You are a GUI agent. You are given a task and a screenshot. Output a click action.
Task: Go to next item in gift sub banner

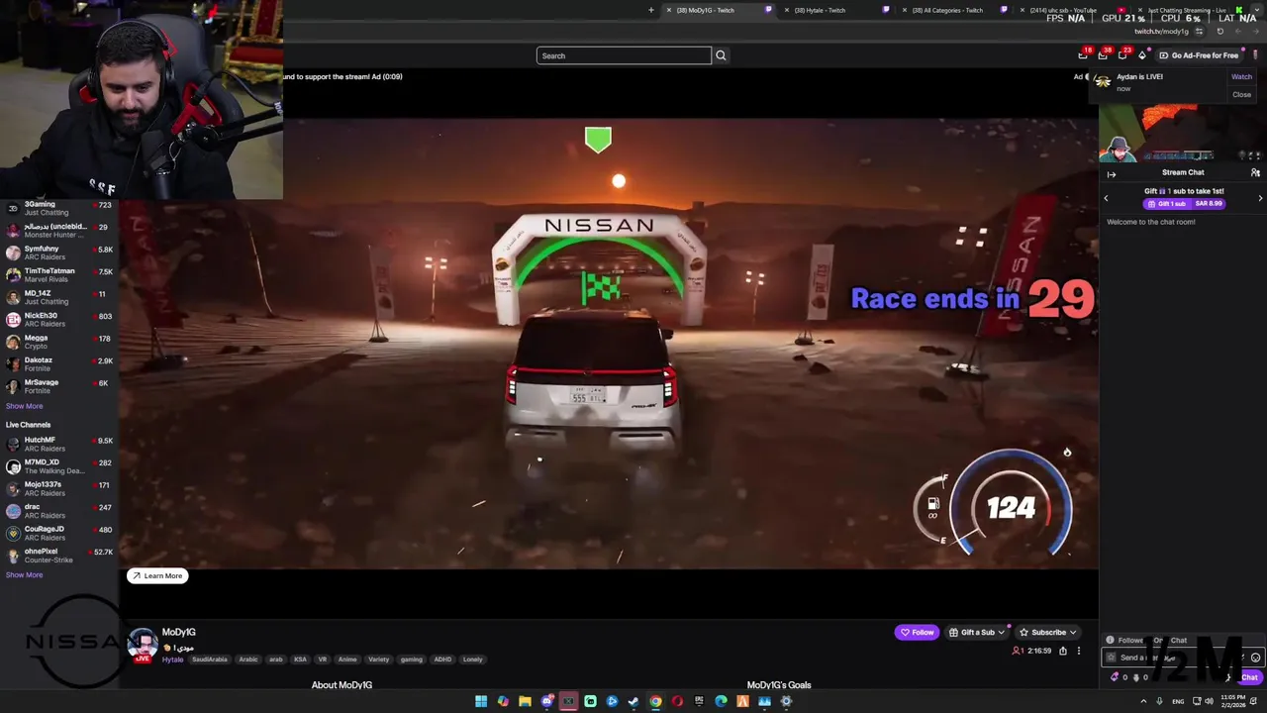point(1260,198)
